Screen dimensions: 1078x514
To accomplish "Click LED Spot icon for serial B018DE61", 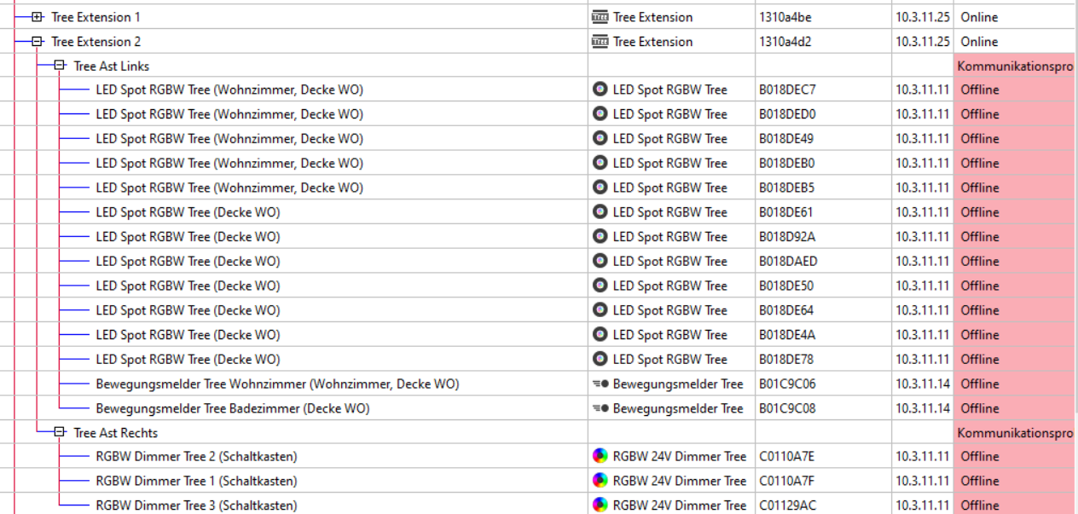I will tap(600, 212).
